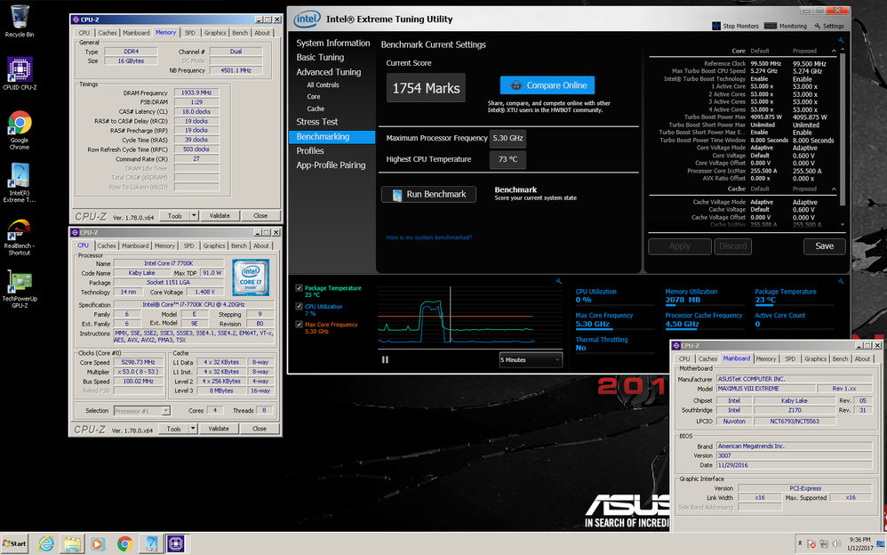Open RealBench desktop shortcut
This screenshot has width=887, height=555.
[20, 237]
